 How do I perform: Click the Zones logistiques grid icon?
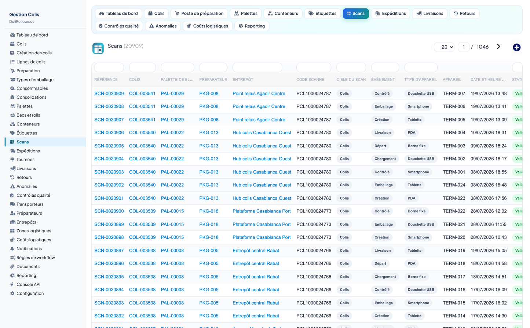(12, 231)
